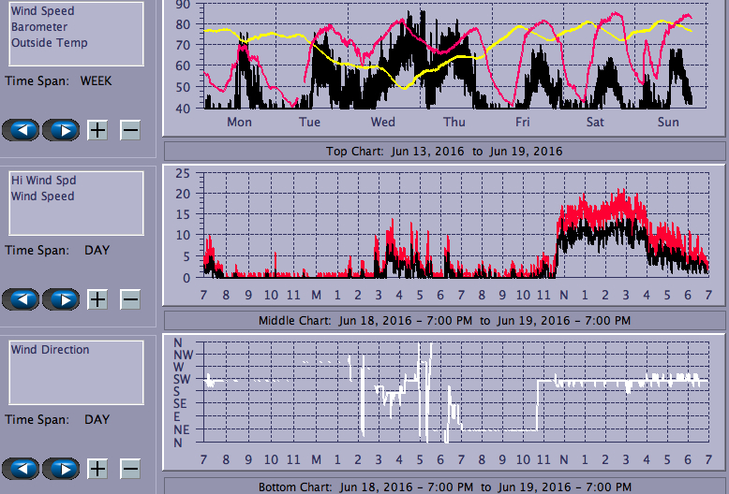729x494 pixels.
Task: Select Wind Direction in the bottom list
Action: (50, 350)
